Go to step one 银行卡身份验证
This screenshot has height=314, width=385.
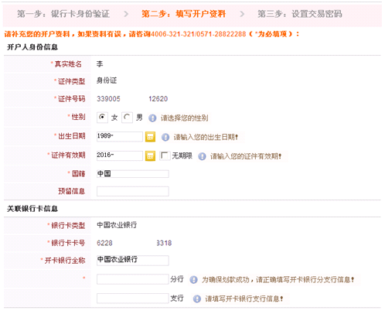coord(63,14)
